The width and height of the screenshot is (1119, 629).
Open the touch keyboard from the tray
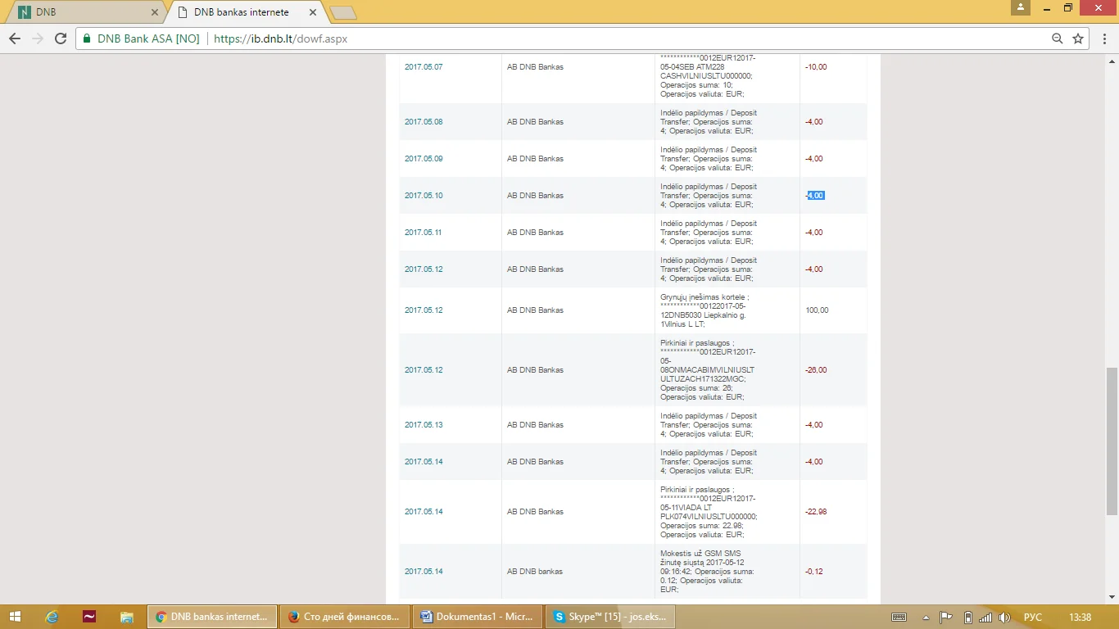coord(899,617)
